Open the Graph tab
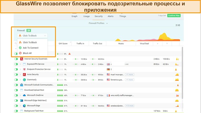The height and width of the screenshot is (113, 201). point(74,16)
